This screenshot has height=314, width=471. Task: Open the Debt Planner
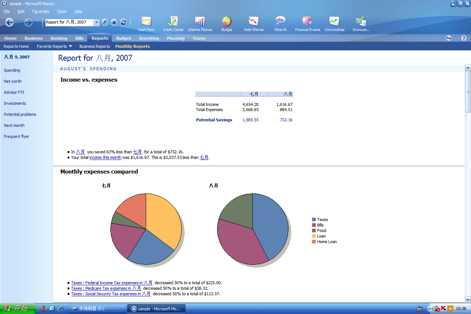click(254, 23)
